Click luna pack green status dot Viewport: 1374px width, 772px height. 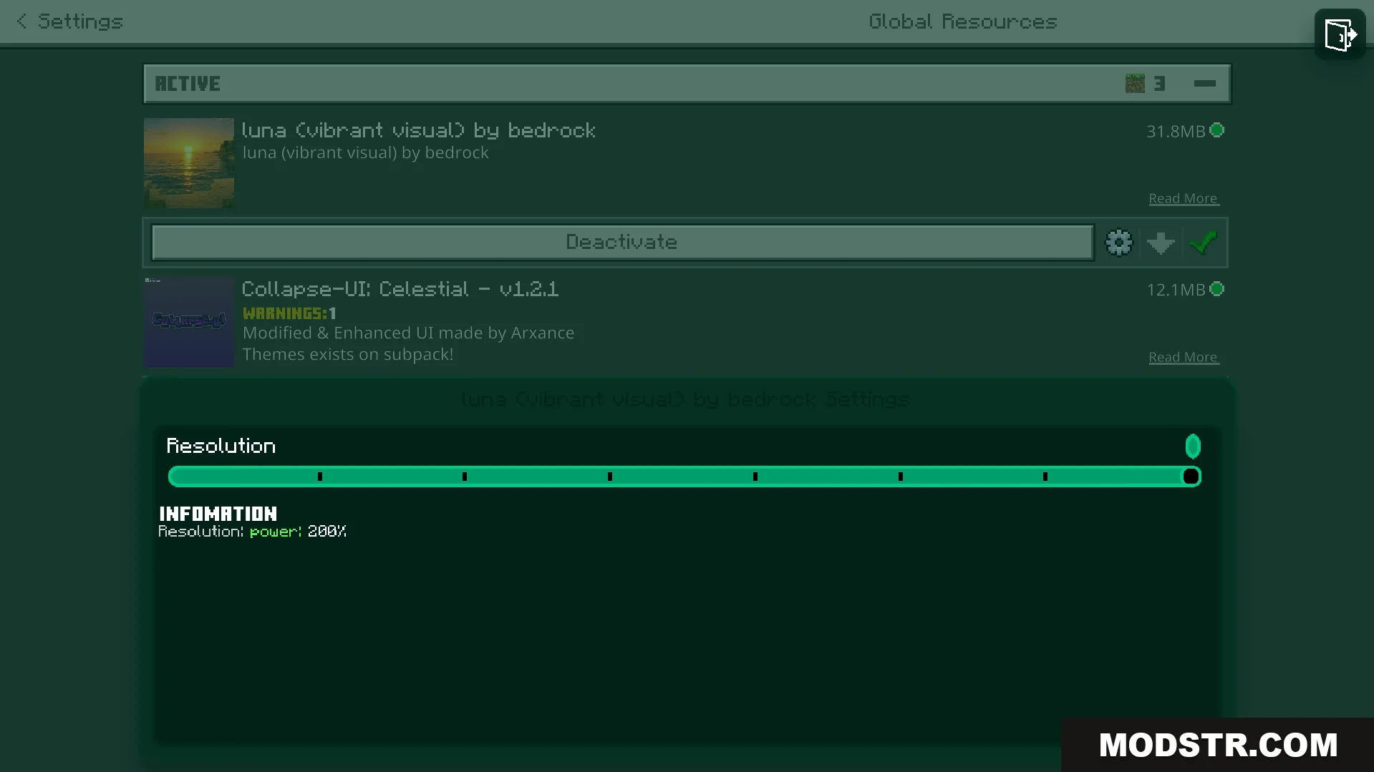(1217, 130)
